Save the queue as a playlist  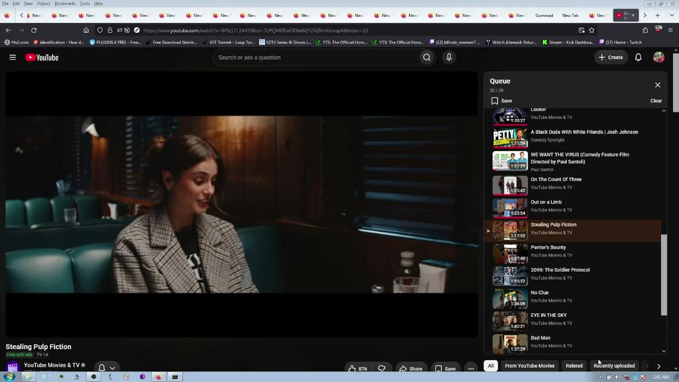click(x=501, y=101)
